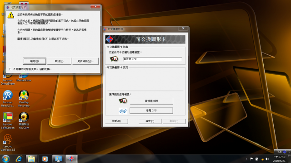
Task: Click the warning dialog title bar icon
Action: click(x=8, y=7)
